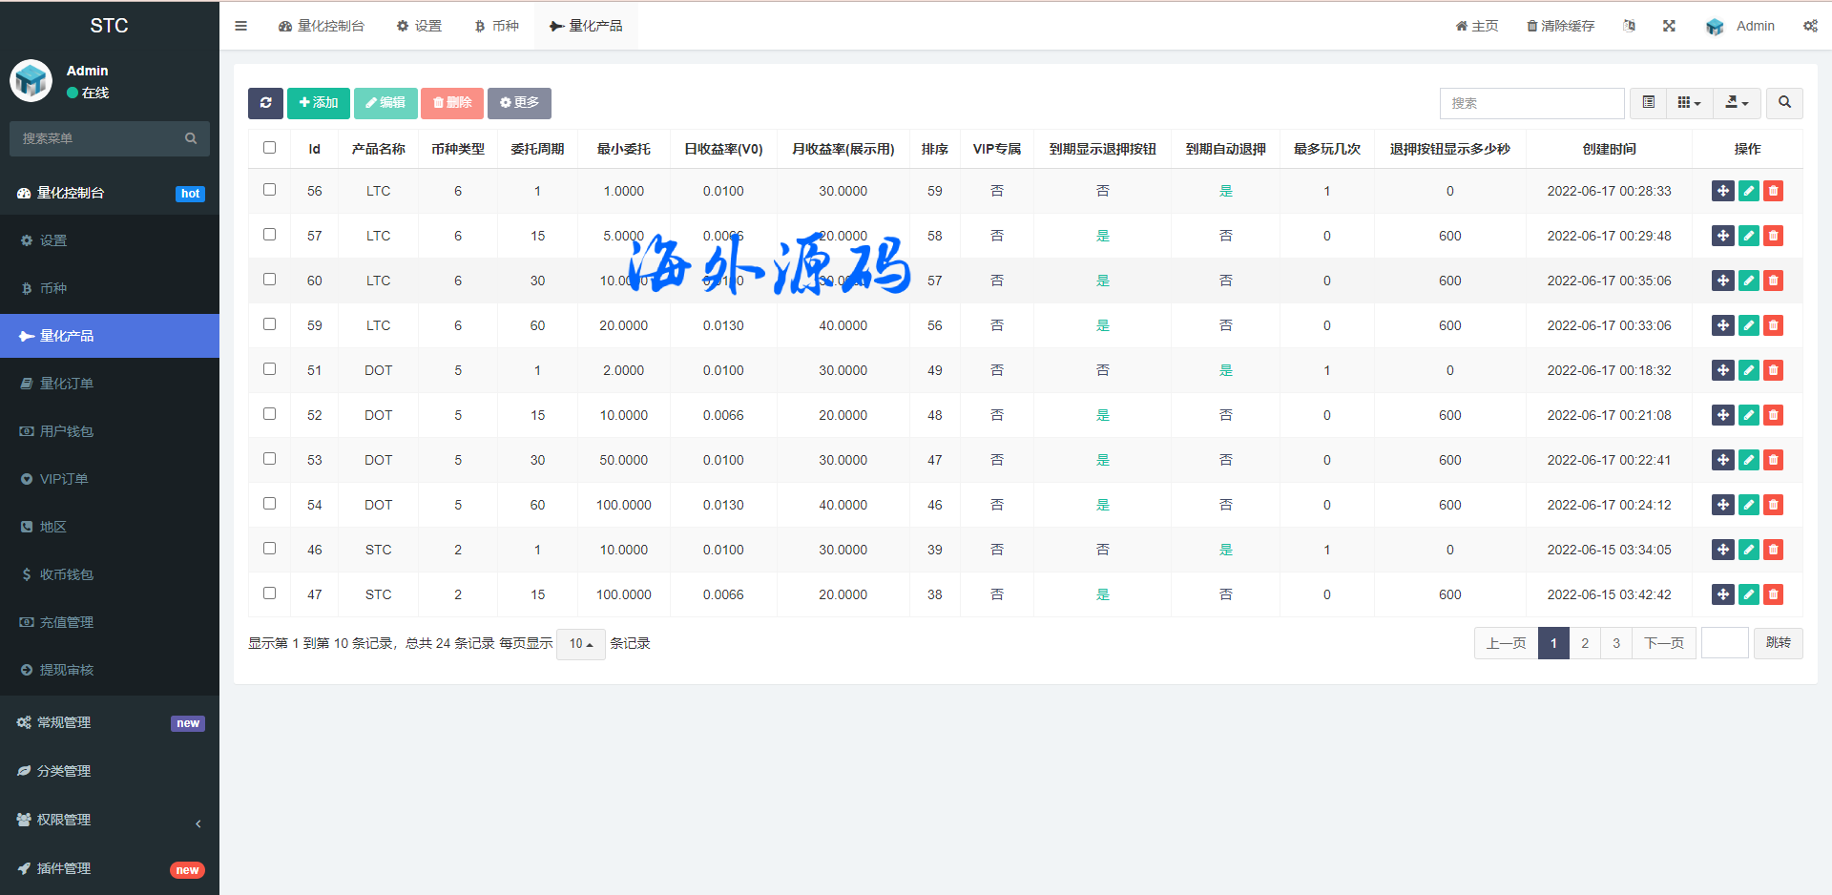This screenshot has height=895, width=1832.
Task: Click the refresh table icon button
Action: pos(265,103)
